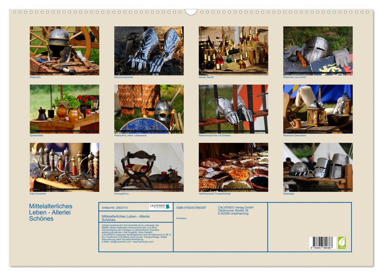The image size is (382, 275).
Task: Click the green eco leaf logo
Action: click(342, 242)
